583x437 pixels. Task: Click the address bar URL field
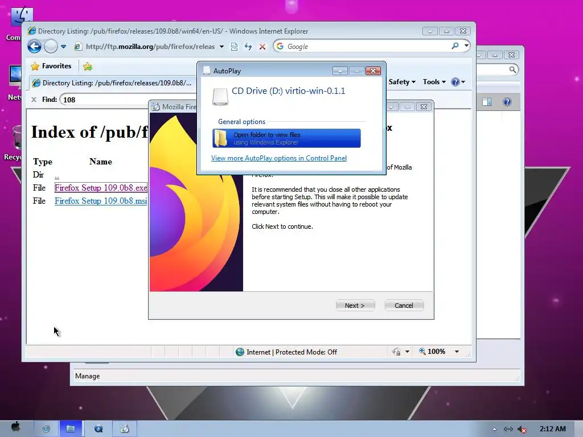(x=150, y=47)
